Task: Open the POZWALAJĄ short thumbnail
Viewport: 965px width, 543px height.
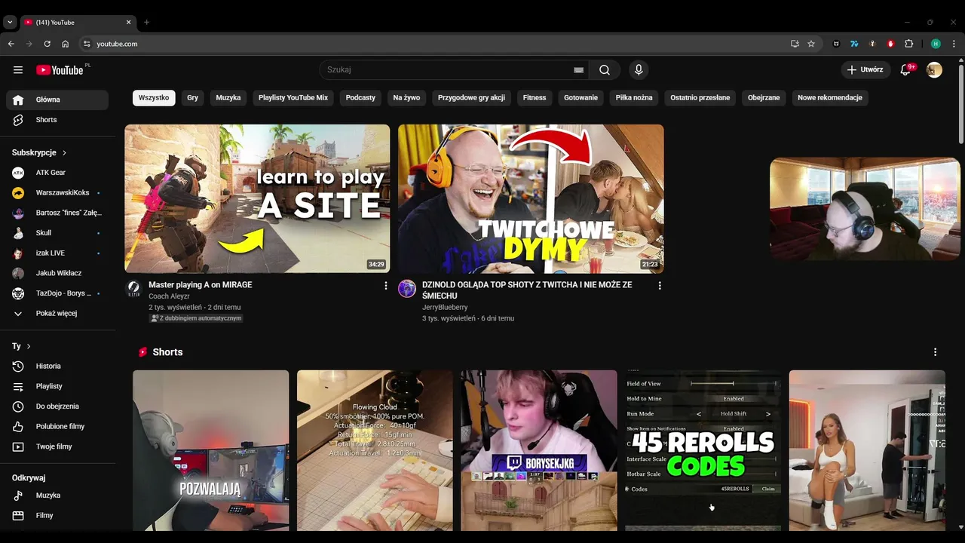Action: click(210, 450)
